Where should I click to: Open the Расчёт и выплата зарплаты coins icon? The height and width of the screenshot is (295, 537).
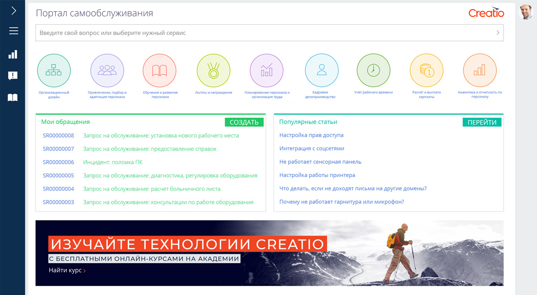(426, 70)
